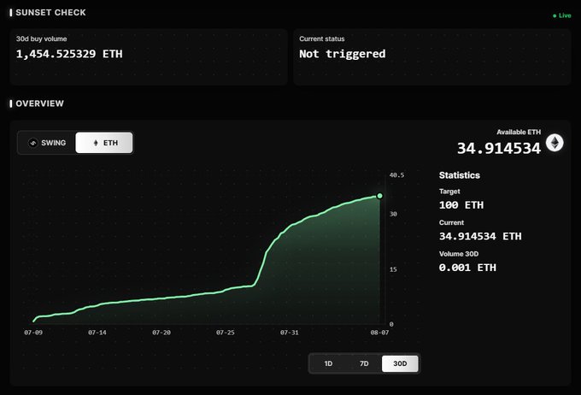Click the 30 y-axis label
Image resolution: width=581 pixels, height=395 pixels.
(393, 214)
